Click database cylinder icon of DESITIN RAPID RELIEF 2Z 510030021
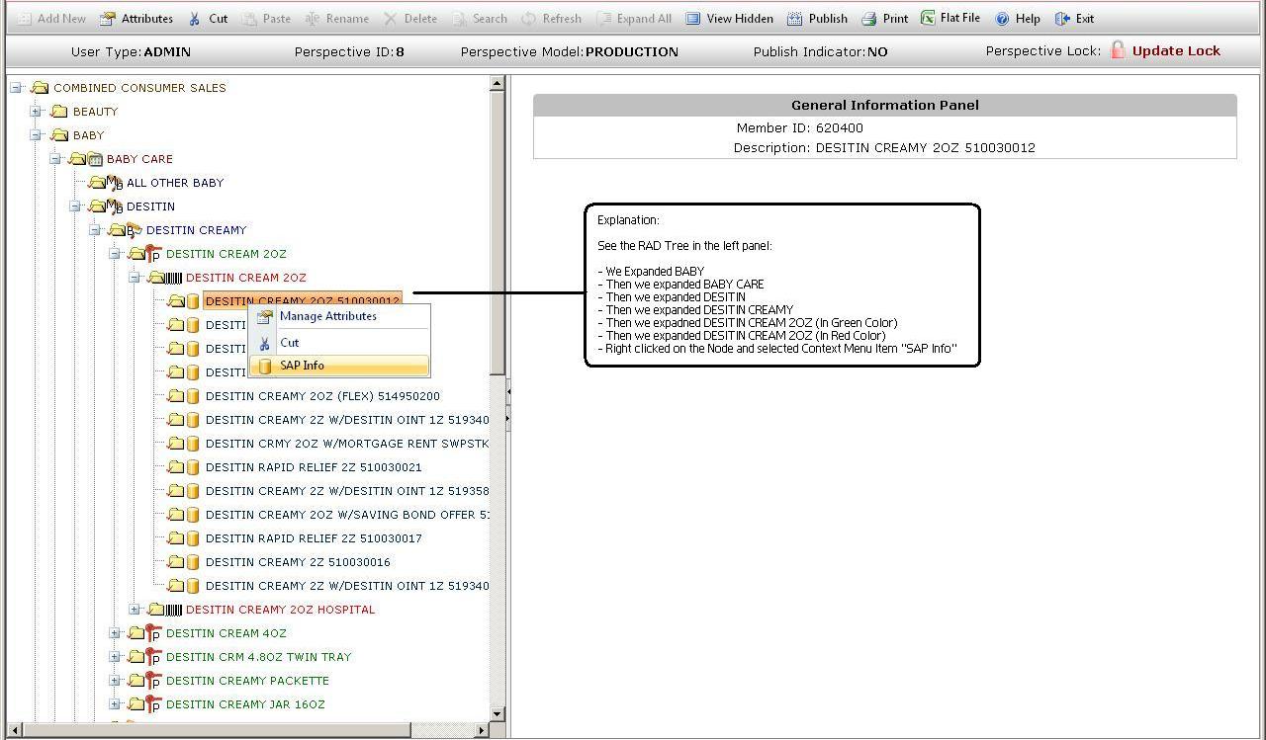 193,467
